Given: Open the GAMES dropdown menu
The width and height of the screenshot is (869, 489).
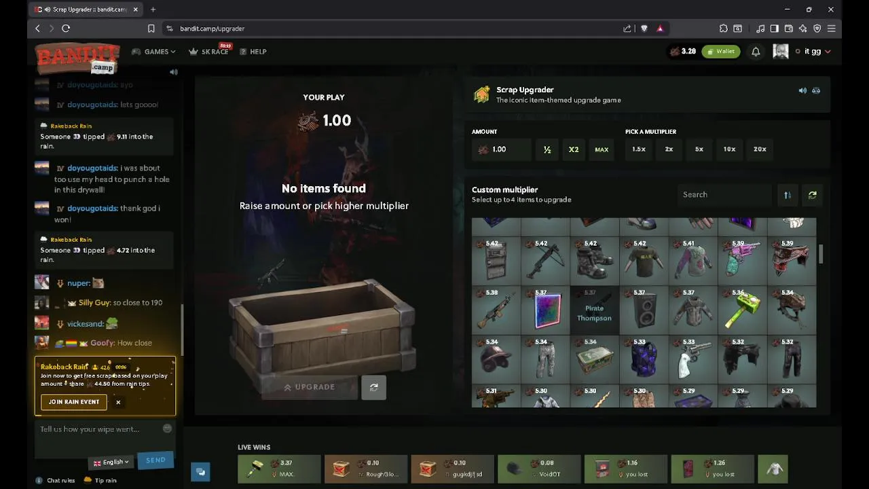Looking at the screenshot, I should click(x=153, y=52).
